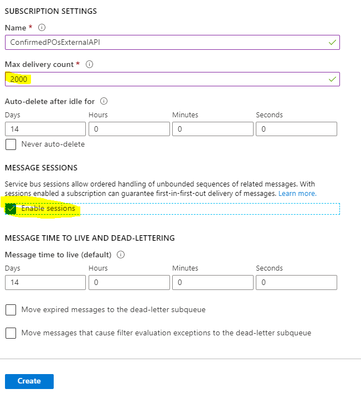Click the Create button
The width and height of the screenshot is (361, 394).
click(29, 381)
